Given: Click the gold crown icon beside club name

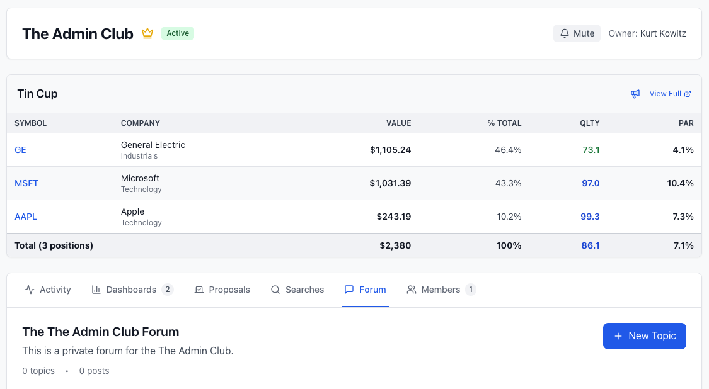Looking at the screenshot, I should click(x=147, y=33).
